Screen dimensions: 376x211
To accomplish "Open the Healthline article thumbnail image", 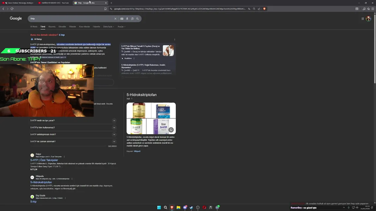I will [x=168, y=50].
